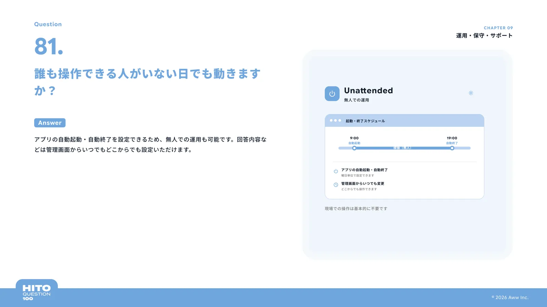Image resolution: width=547 pixels, height=307 pixels.
Task: Click the schedule slider bar labeled 稼働（無人）
Action: coord(404,148)
